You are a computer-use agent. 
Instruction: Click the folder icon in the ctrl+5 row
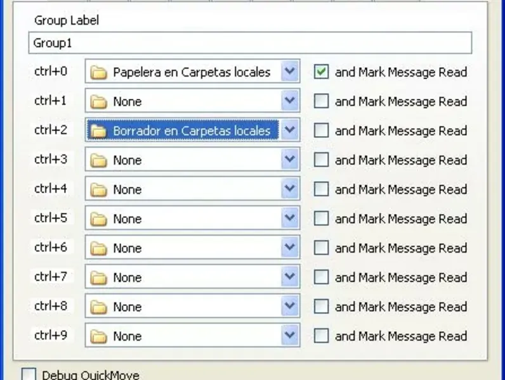pyautogui.click(x=98, y=219)
